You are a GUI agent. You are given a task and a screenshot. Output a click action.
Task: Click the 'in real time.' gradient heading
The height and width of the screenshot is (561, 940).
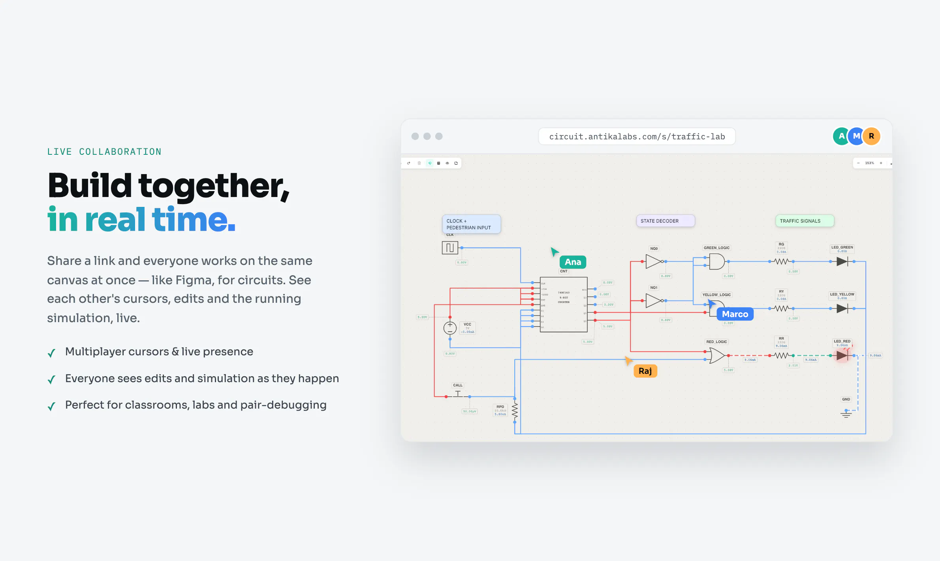141,220
